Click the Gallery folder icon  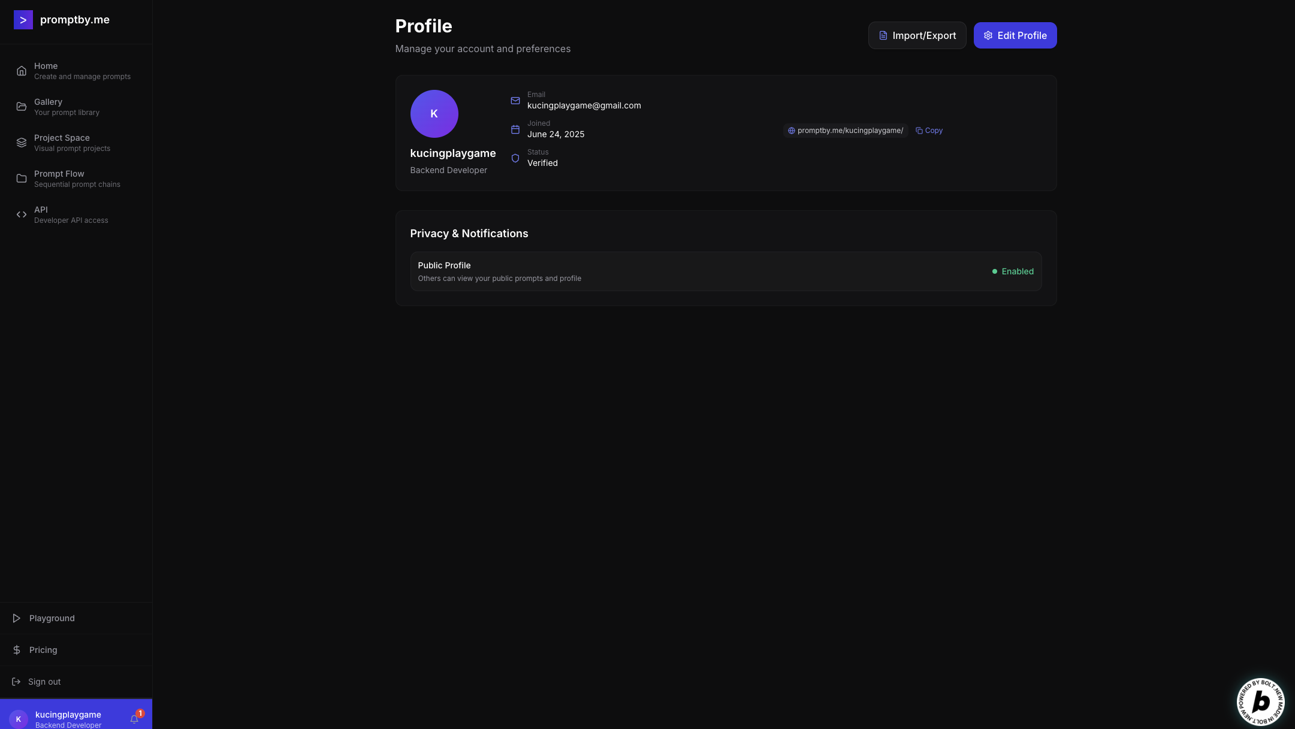[x=22, y=107]
